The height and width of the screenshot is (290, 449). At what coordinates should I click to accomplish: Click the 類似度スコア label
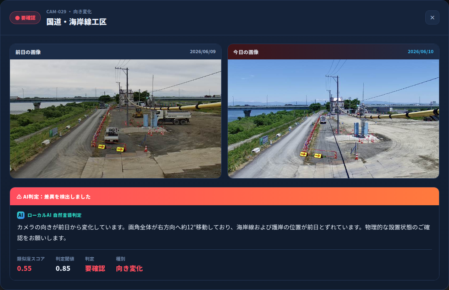[31, 259]
